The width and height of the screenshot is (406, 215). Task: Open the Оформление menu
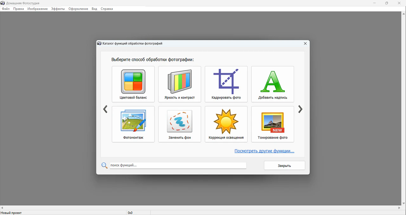[78, 9]
